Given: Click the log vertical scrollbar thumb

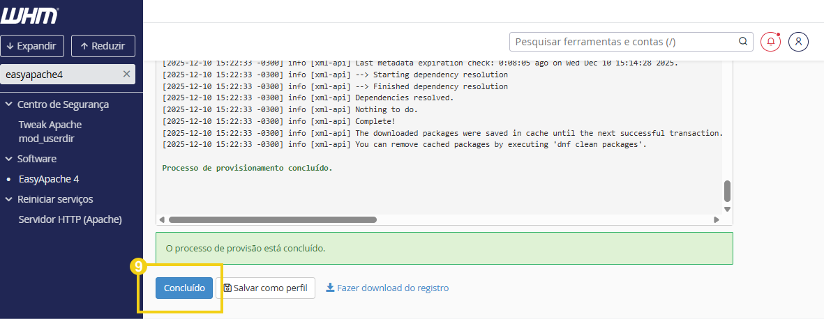Looking at the screenshot, I should tap(727, 190).
